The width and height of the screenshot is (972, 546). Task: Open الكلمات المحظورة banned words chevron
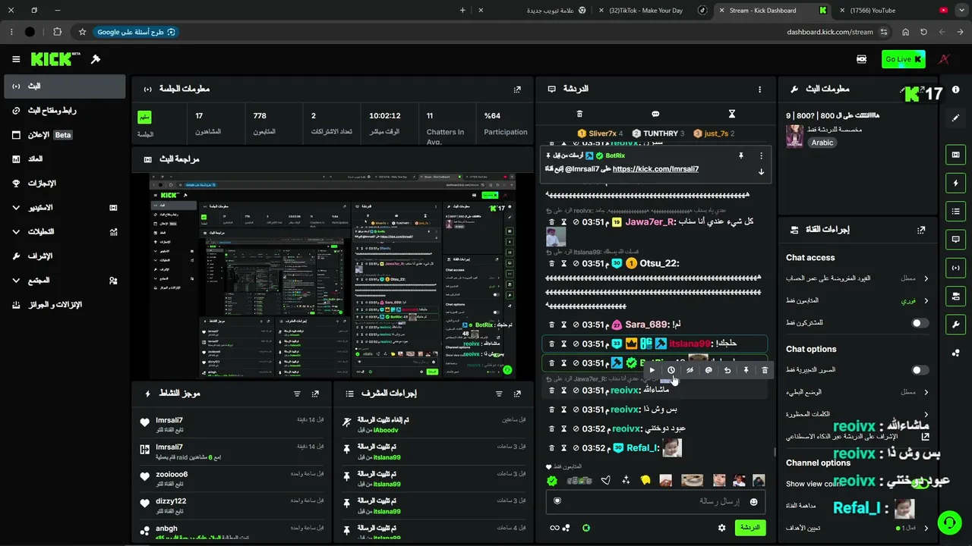click(x=926, y=414)
